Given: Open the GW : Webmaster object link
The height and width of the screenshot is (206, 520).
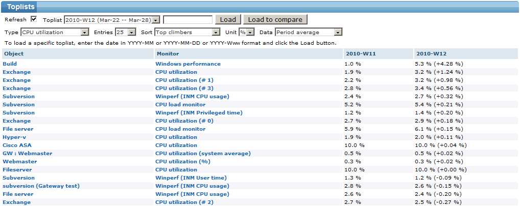Looking at the screenshot, I should click(x=28, y=154).
